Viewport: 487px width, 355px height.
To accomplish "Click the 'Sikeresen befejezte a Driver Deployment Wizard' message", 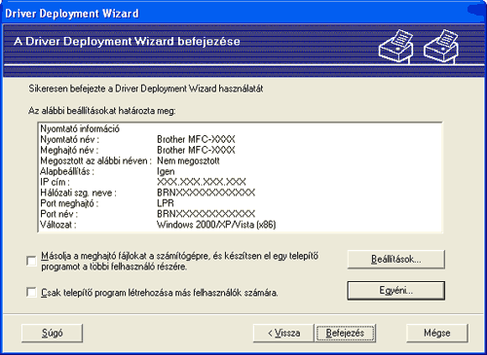I will point(146,89).
